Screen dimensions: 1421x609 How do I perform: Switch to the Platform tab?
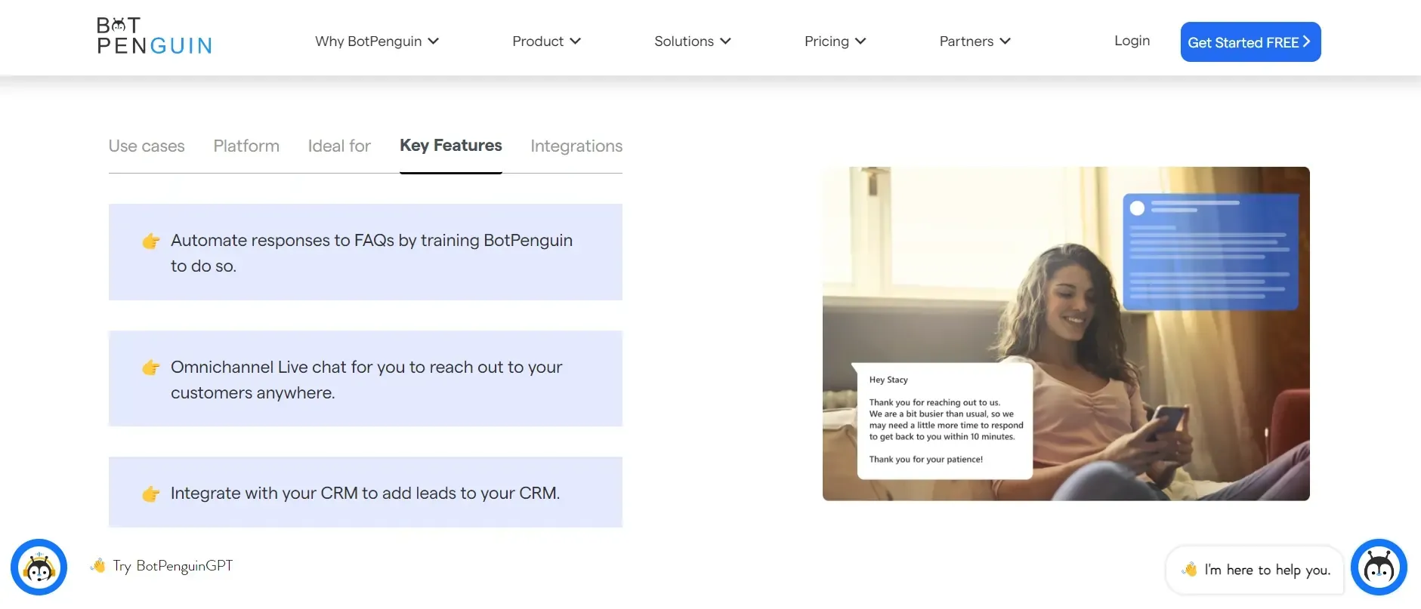click(246, 146)
